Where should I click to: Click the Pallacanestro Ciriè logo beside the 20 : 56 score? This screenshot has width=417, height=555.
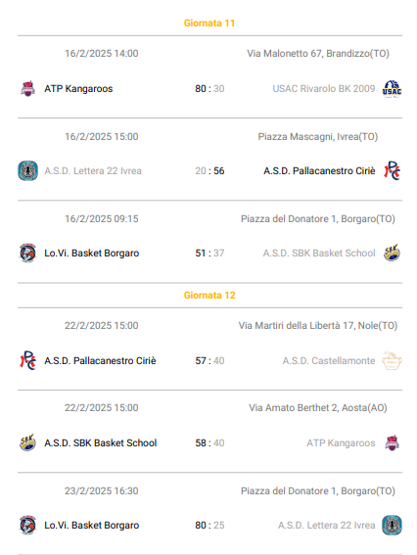point(392,170)
